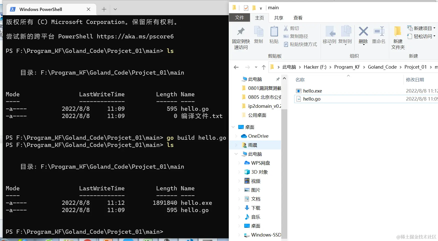The width and height of the screenshot is (438, 241).
Task: Open a new PowerShell tab with plus button
Action: click(104, 9)
